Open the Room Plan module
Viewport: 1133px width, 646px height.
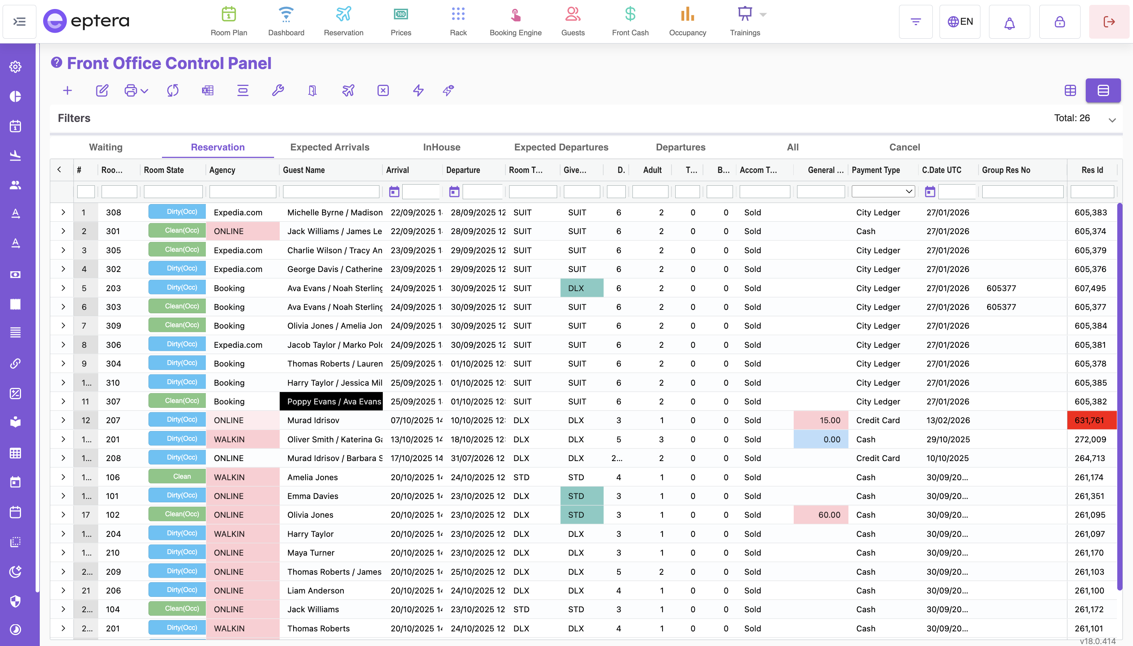pyautogui.click(x=229, y=21)
